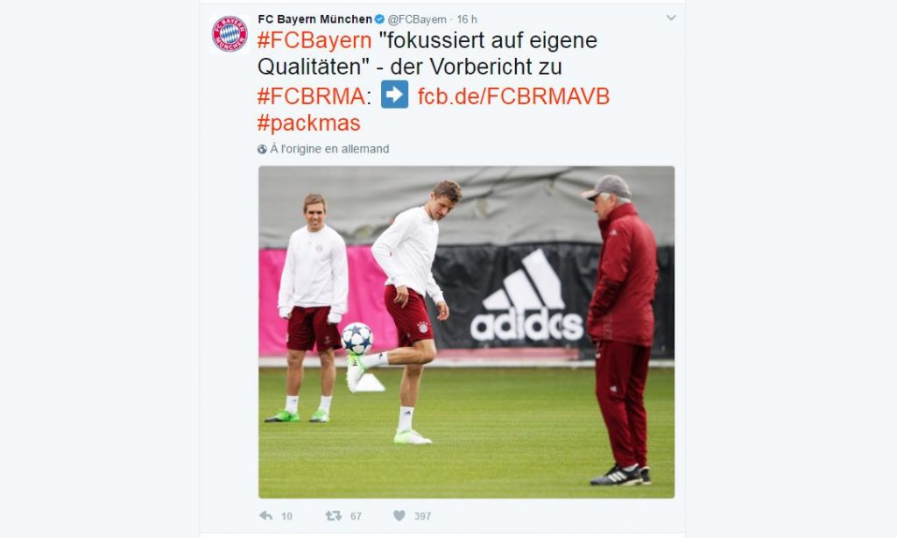The image size is (897, 538).
Task: Click "À l'origine en allemand" translation text
Action: pos(329,149)
